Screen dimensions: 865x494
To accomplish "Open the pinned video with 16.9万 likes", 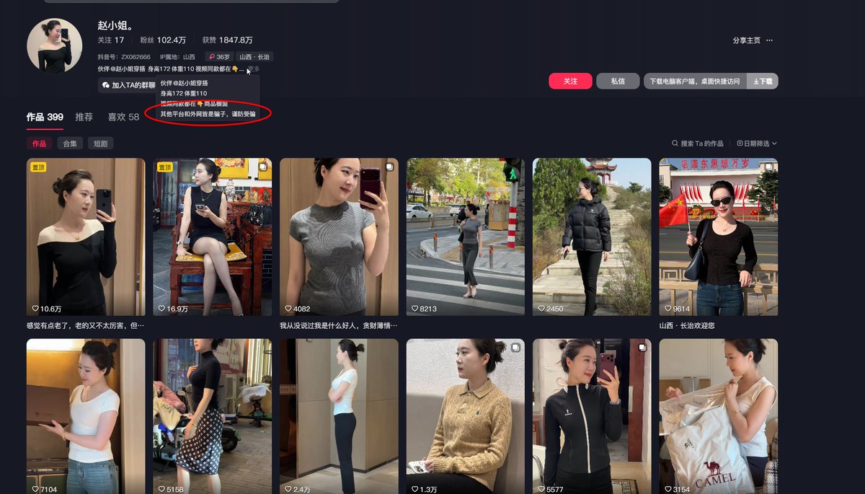I will 213,237.
